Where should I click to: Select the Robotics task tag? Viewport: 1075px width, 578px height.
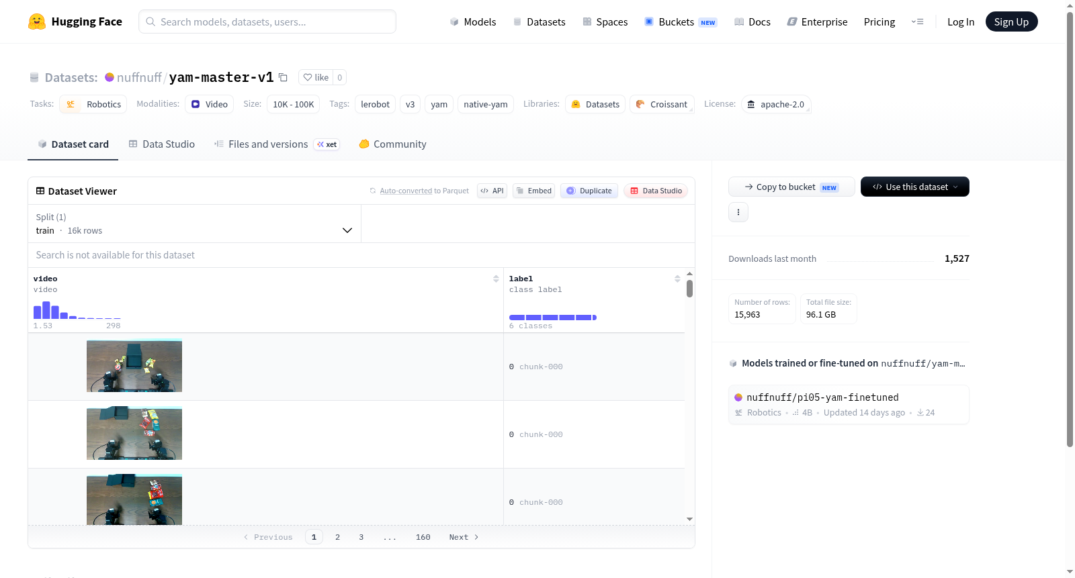[93, 104]
